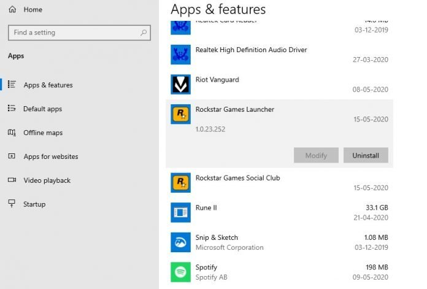Select Rockstar Games Social Club entry

click(279, 183)
